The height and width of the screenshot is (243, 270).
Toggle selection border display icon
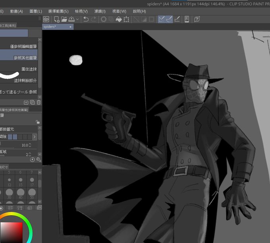(x=151, y=19)
